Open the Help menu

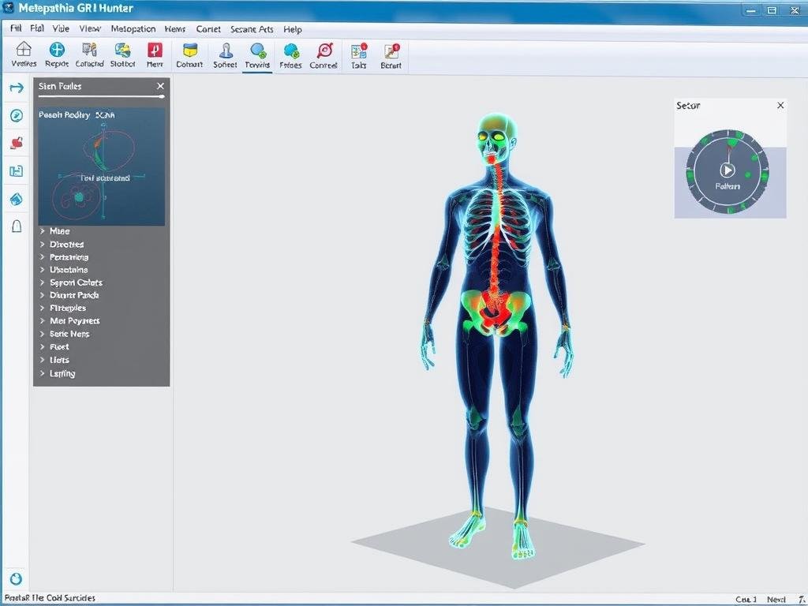point(293,29)
